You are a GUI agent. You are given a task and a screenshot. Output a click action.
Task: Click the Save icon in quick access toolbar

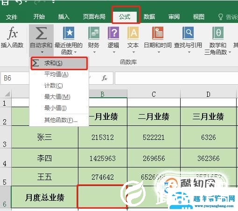point(5,2)
